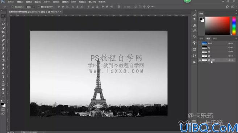The width and height of the screenshot is (238, 133).
Task: Select the Rectangle shape tool
Action: [x=3, y=85]
